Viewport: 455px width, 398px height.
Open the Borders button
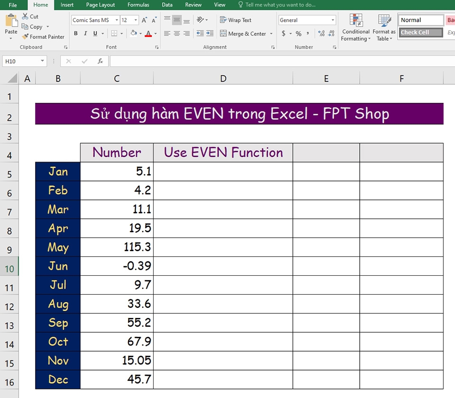tap(114, 33)
